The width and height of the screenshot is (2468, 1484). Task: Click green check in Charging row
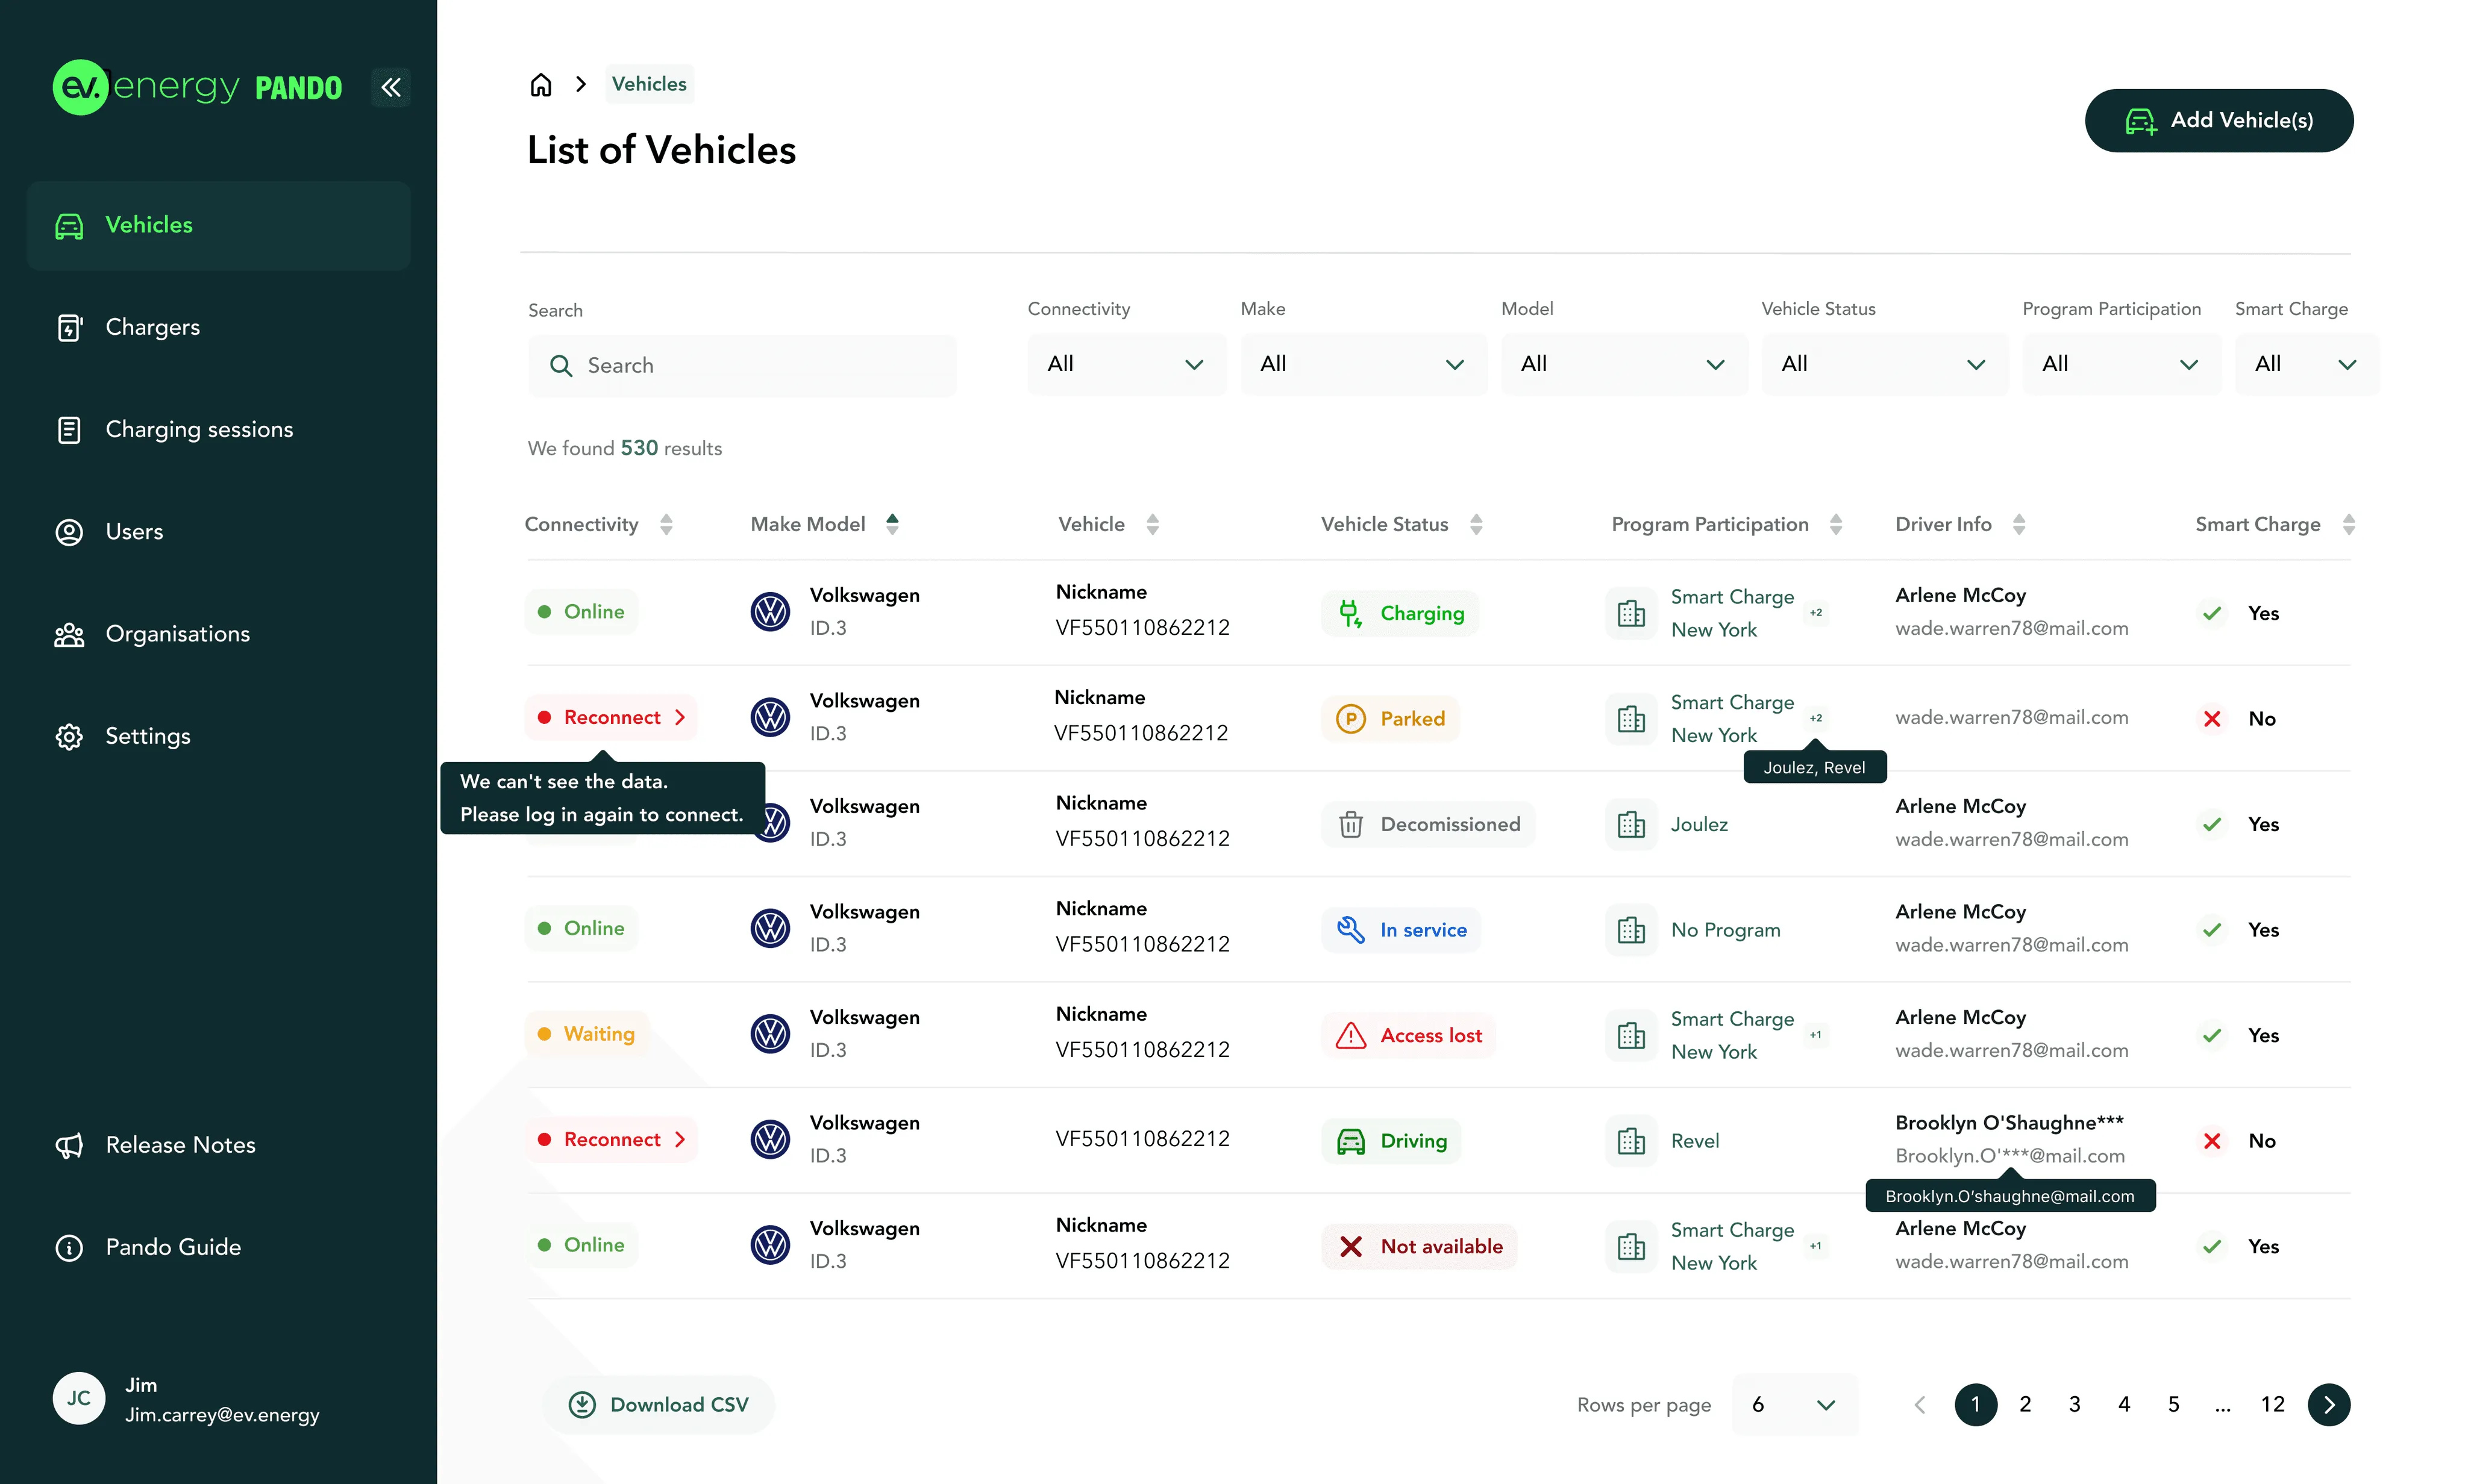[2212, 613]
